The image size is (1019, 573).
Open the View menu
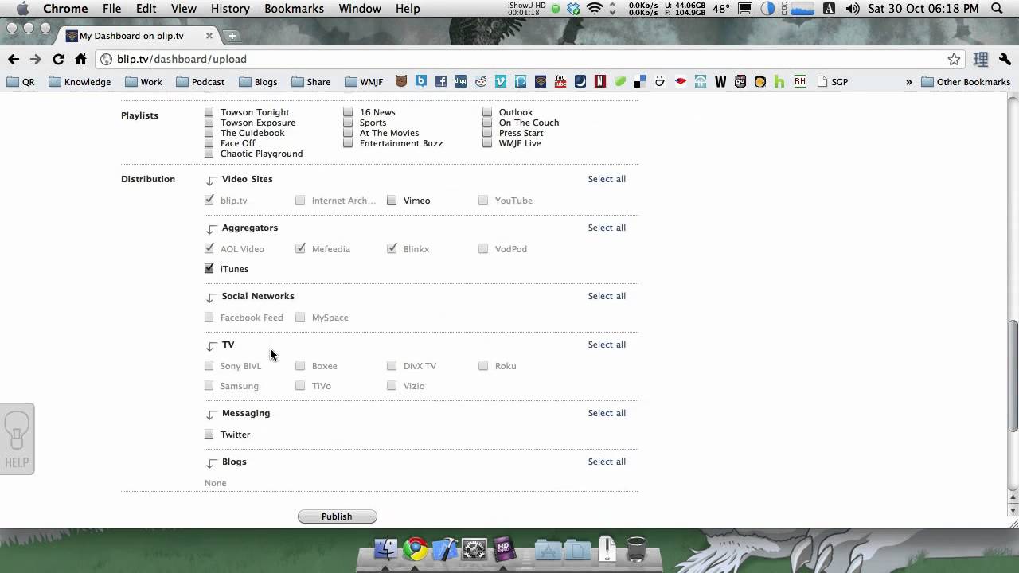pyautogui.click(x=183, y=9)
